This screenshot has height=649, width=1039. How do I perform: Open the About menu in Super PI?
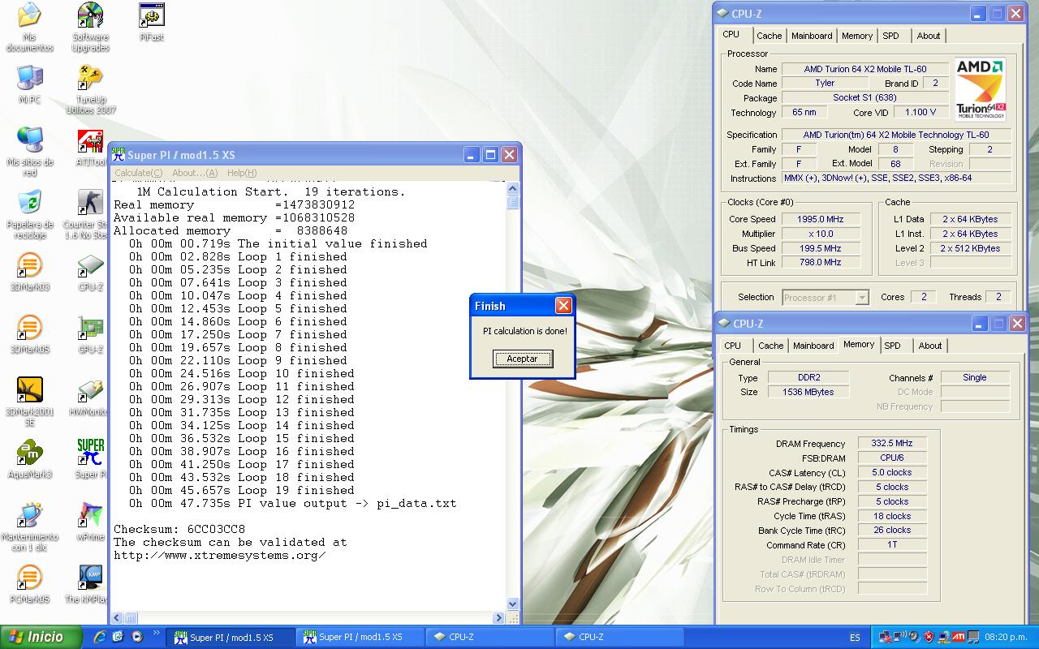pyautogui.click(x=195, y=173)
